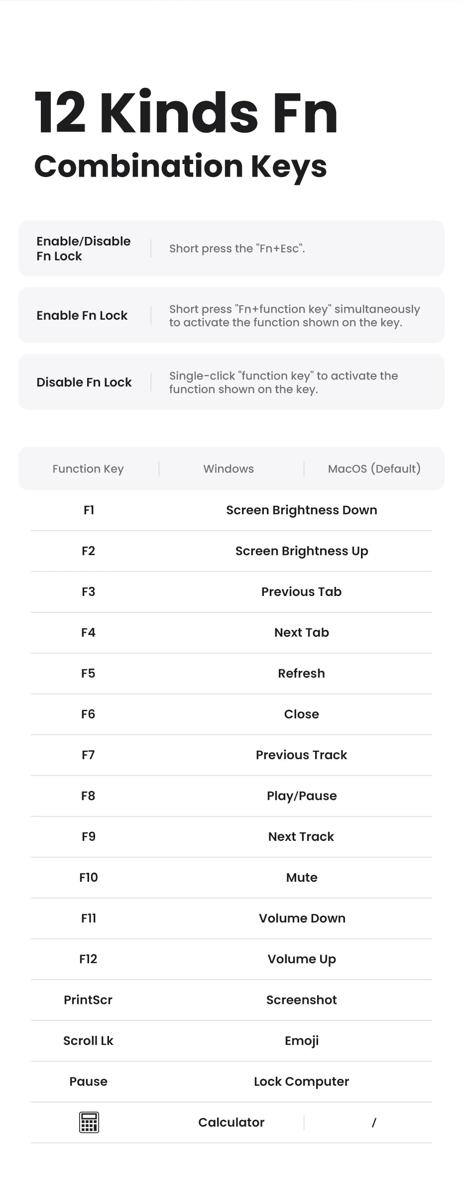Screen dimensions: 463x1184
Task: Click the Screen Brightness Down entry
Action: (x=301, y=510)
